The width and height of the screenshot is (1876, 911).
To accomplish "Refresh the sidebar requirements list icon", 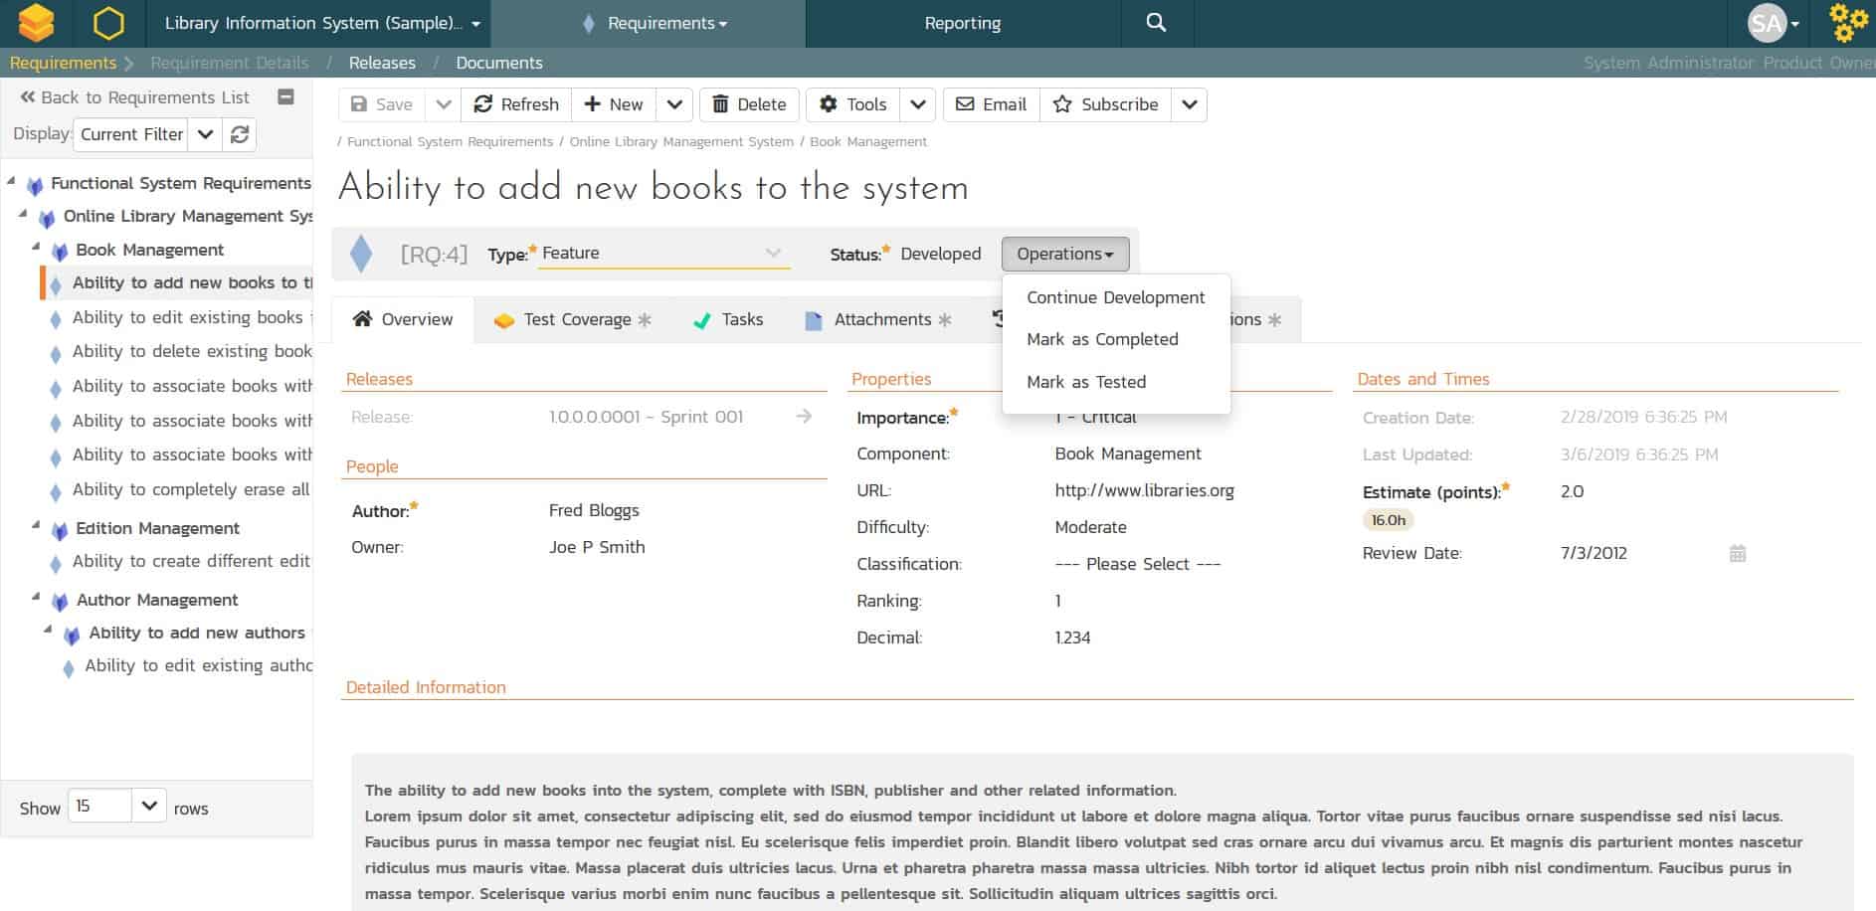I will point(240,134).
